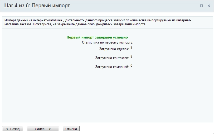214x134 pixels.
Task: Select the 'Статистика по первому импорту' heading
Action: [108, 42]
